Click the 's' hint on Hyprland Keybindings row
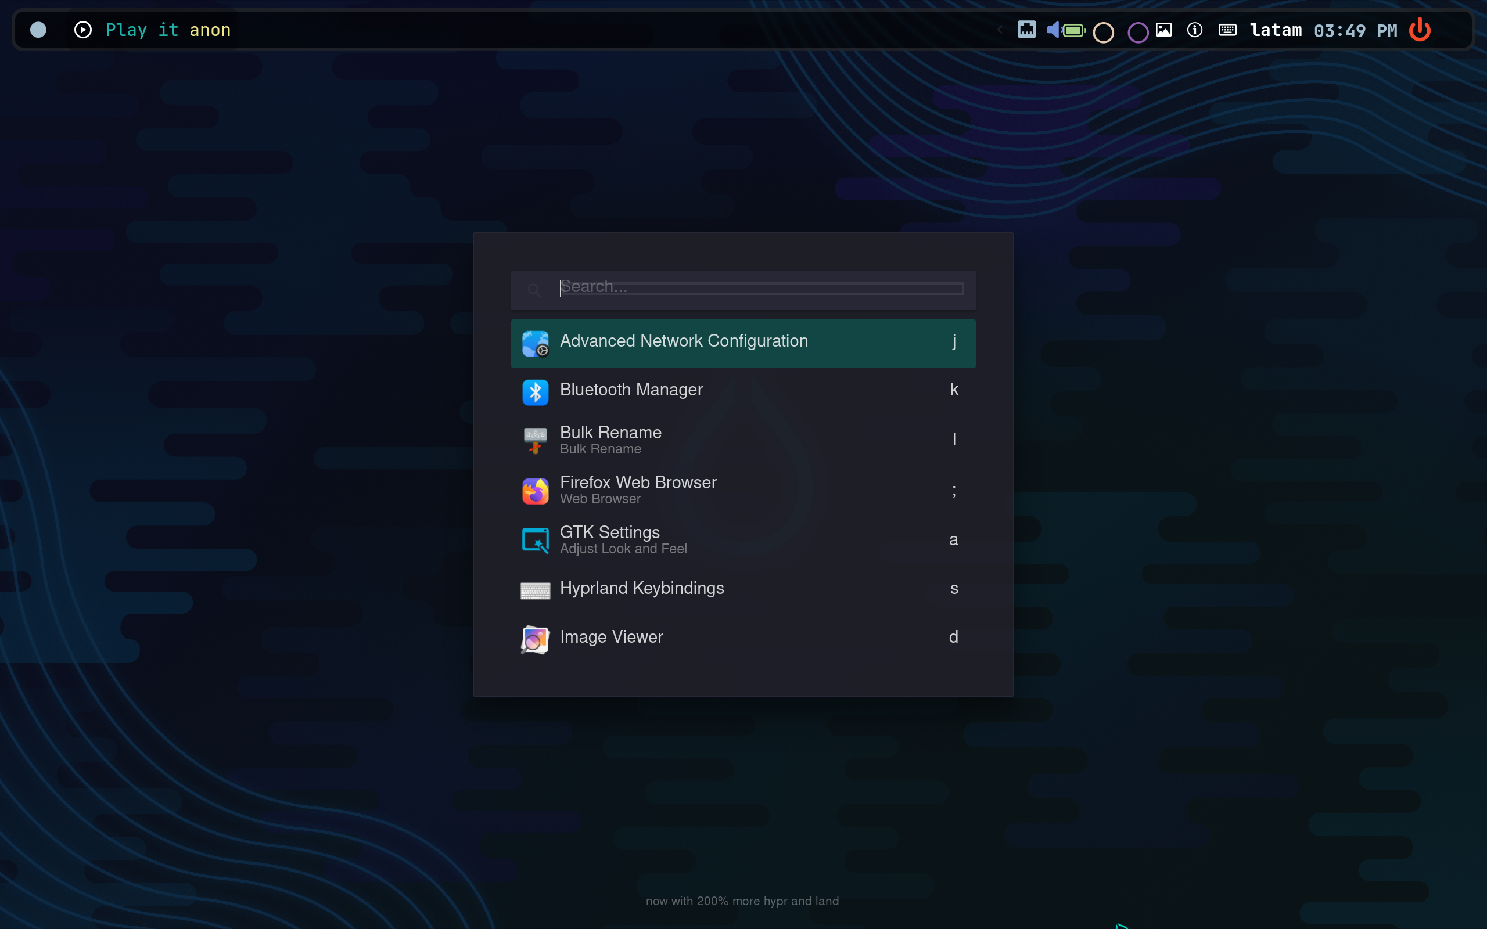1487x929 pixels. [954, 589]
